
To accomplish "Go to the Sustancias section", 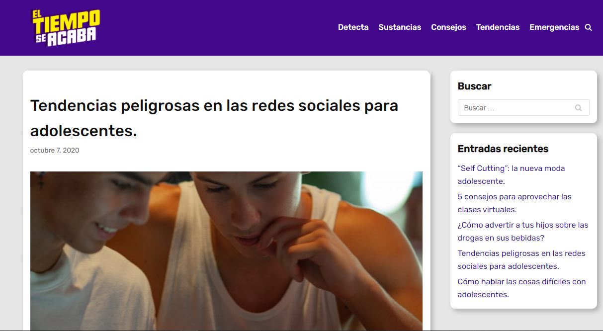I will pyautogui.click(x=400, y=27).
